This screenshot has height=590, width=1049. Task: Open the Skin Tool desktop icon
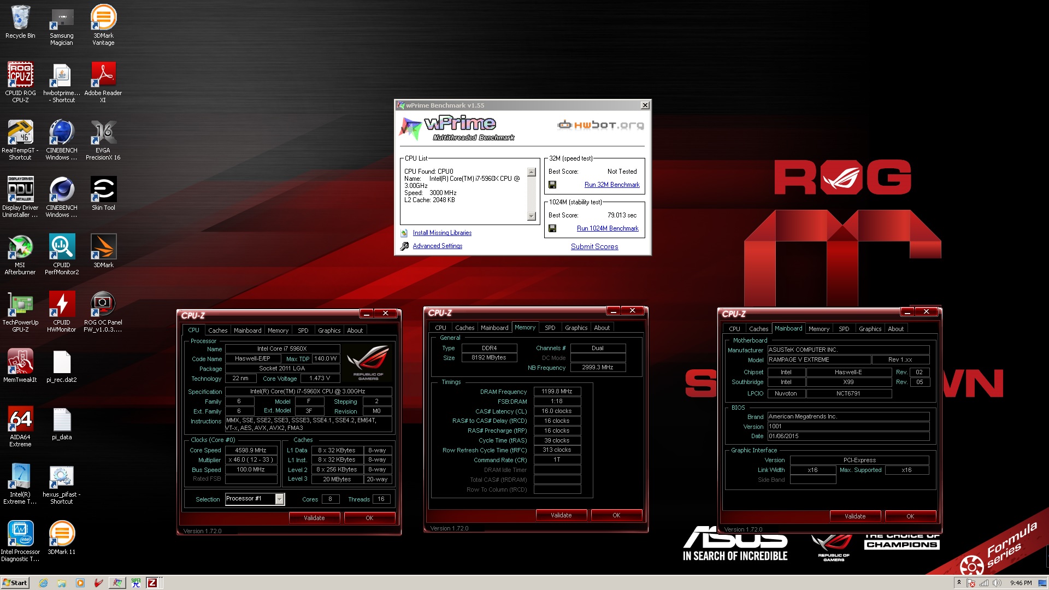click(x=103, y=193)
